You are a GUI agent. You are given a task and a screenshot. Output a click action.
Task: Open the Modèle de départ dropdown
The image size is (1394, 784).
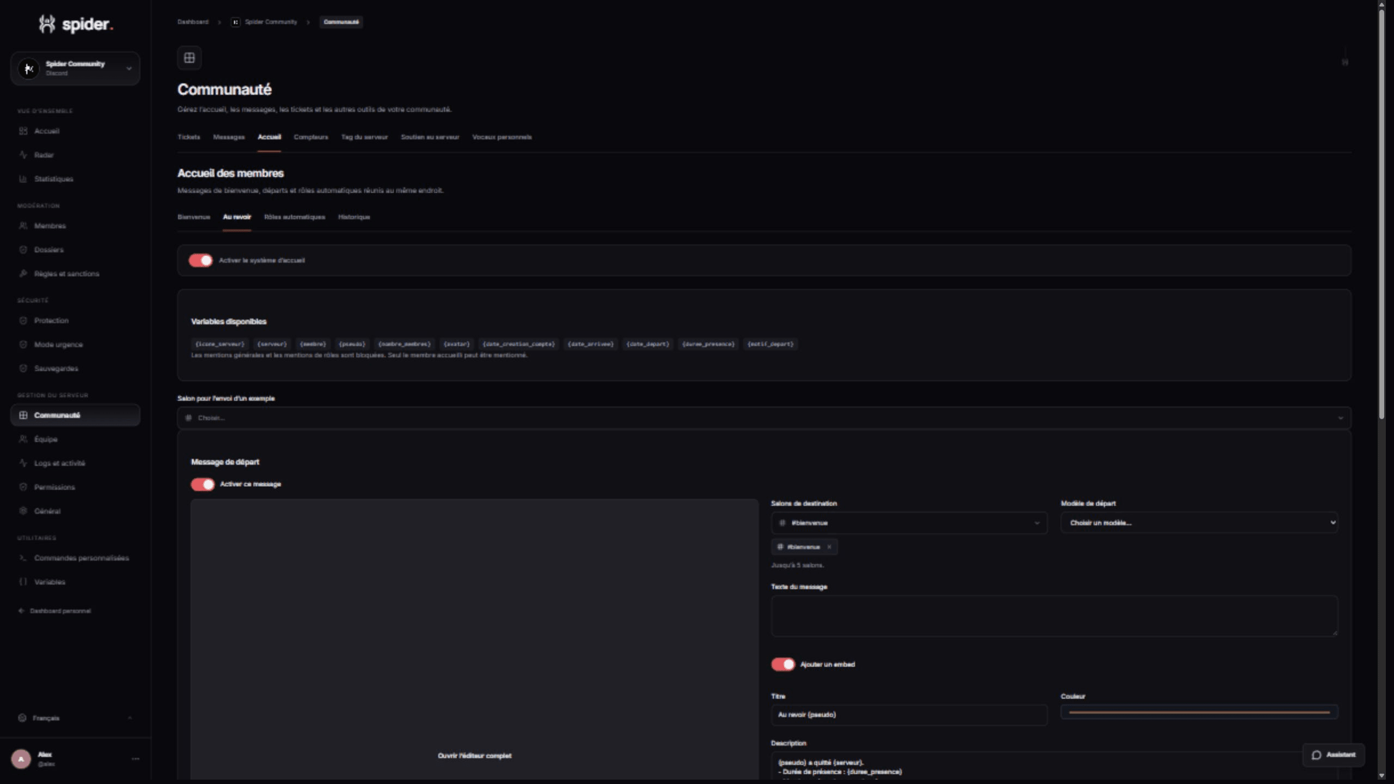tap(1199, 523)
